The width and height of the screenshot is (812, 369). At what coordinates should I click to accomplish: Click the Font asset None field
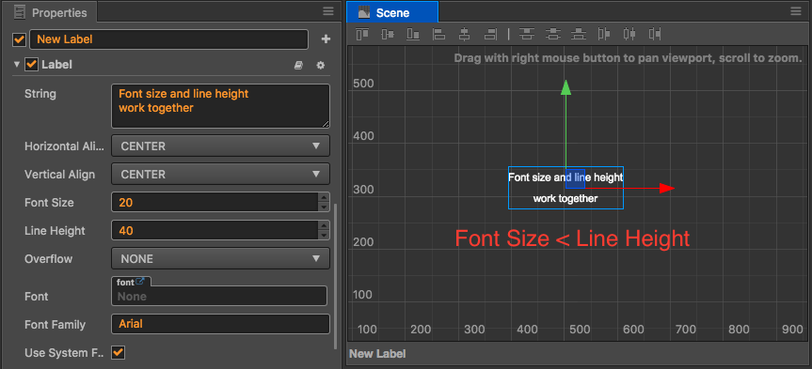pos(219,296)
